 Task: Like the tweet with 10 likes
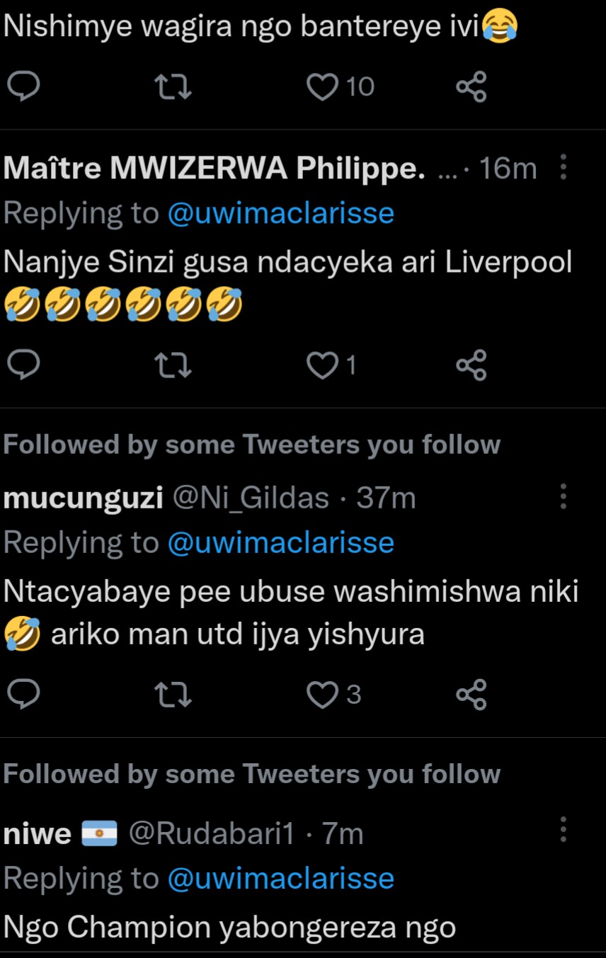click(323, 87)
